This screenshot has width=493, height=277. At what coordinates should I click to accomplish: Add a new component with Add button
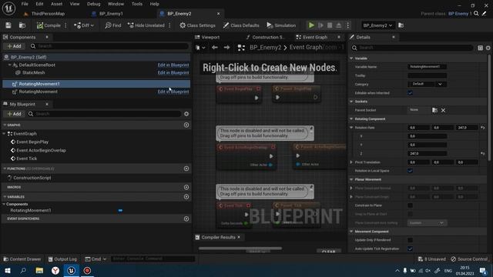14,46
